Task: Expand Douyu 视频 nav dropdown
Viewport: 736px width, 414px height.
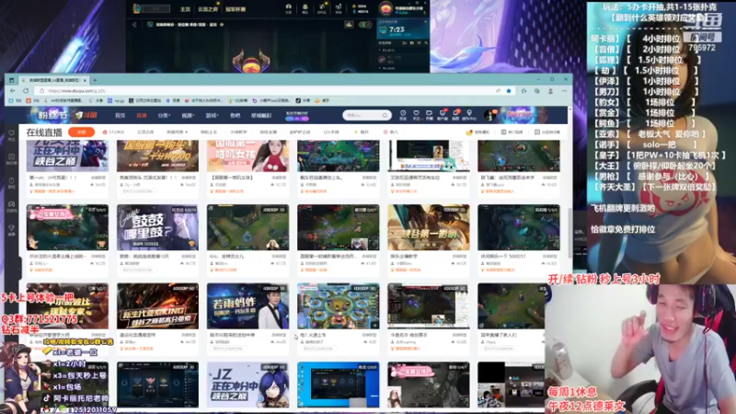Action: pyautogui.click(x=189, y=115)
